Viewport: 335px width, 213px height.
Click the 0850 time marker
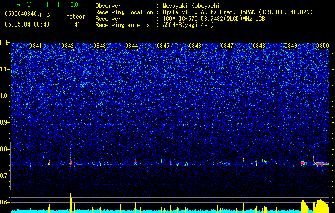(x=323, y=46)
